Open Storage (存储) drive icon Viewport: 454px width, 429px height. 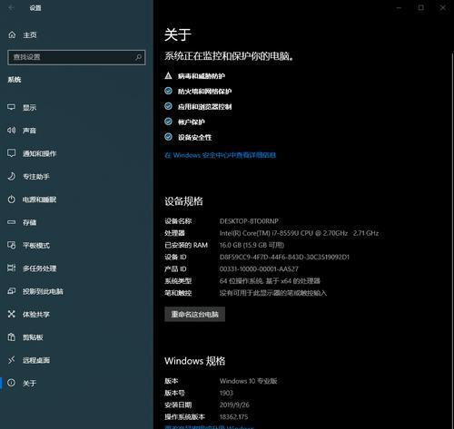(12, 222)
